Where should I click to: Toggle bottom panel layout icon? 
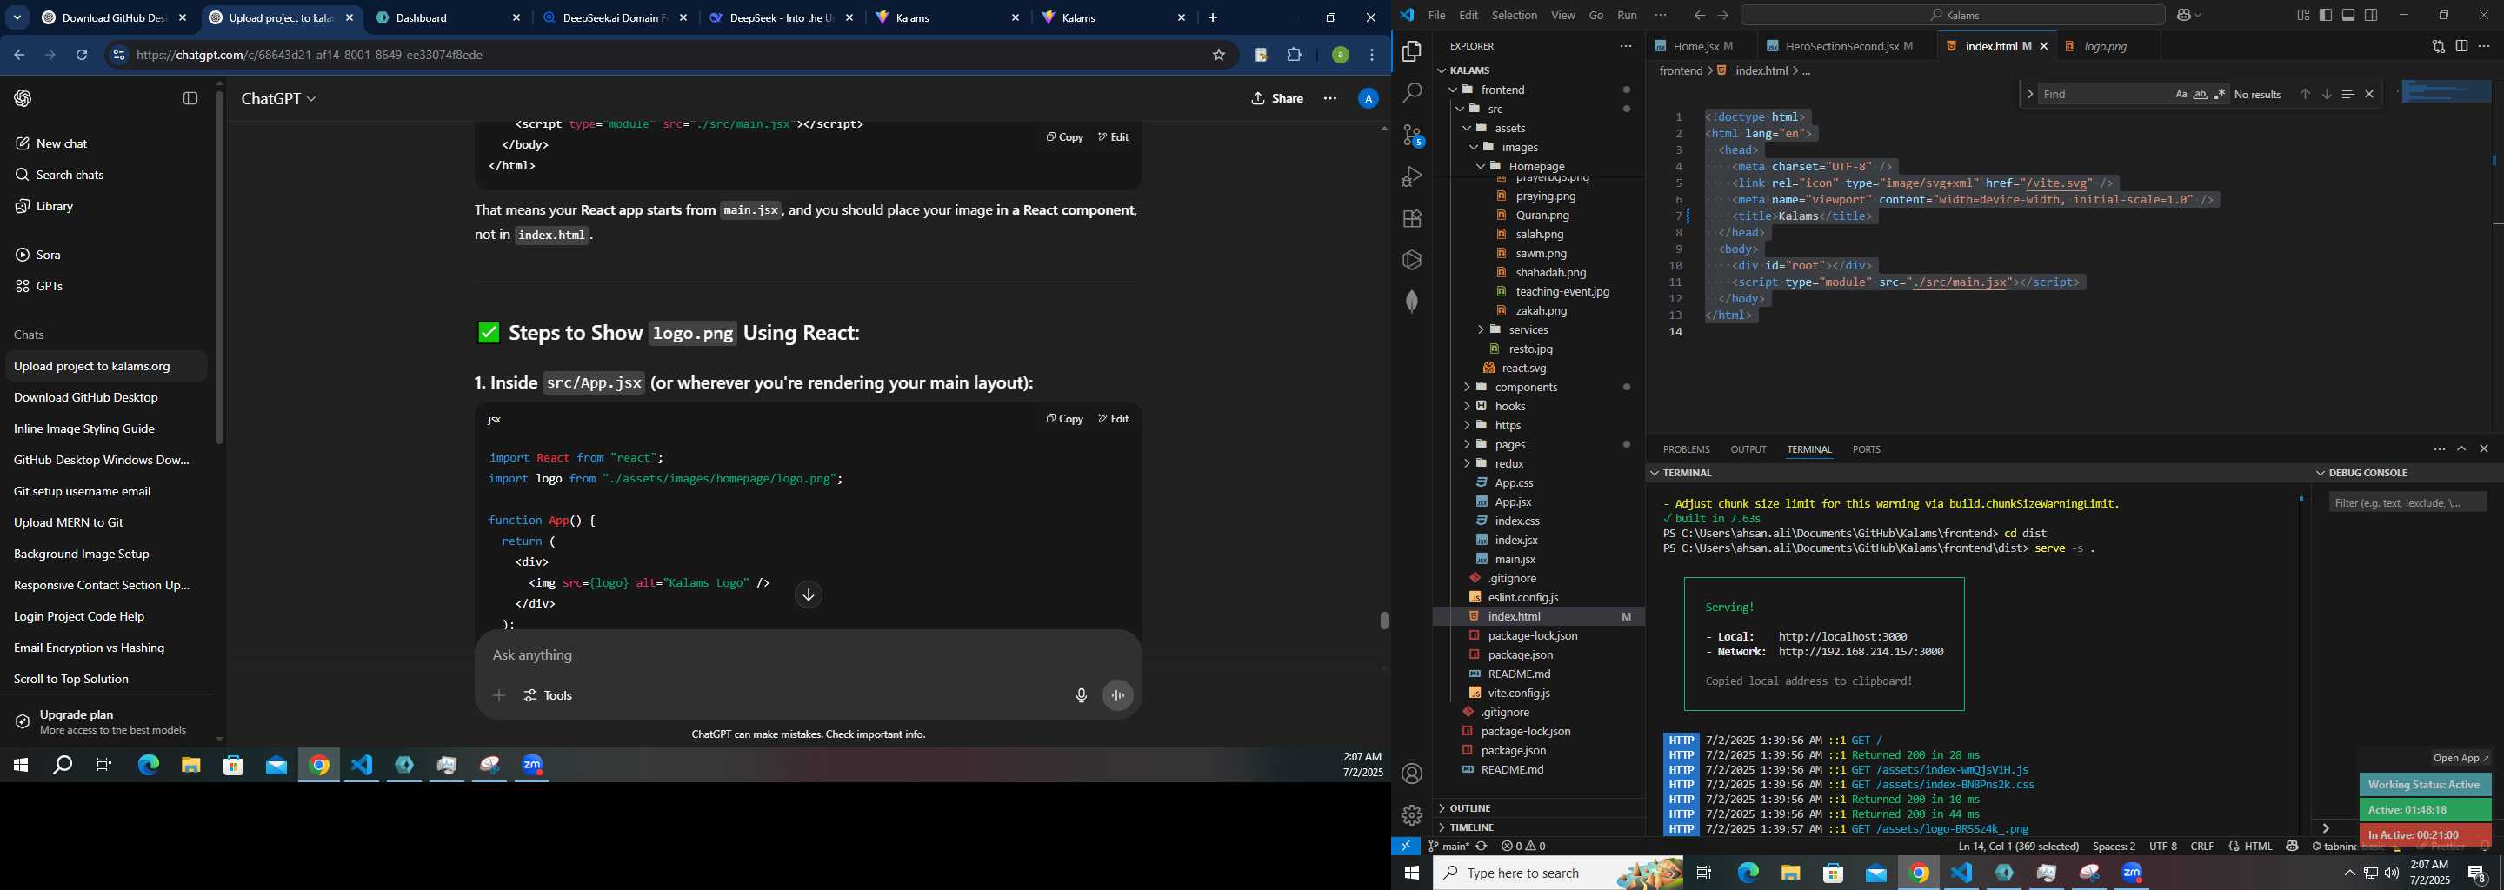point(2347,15)
